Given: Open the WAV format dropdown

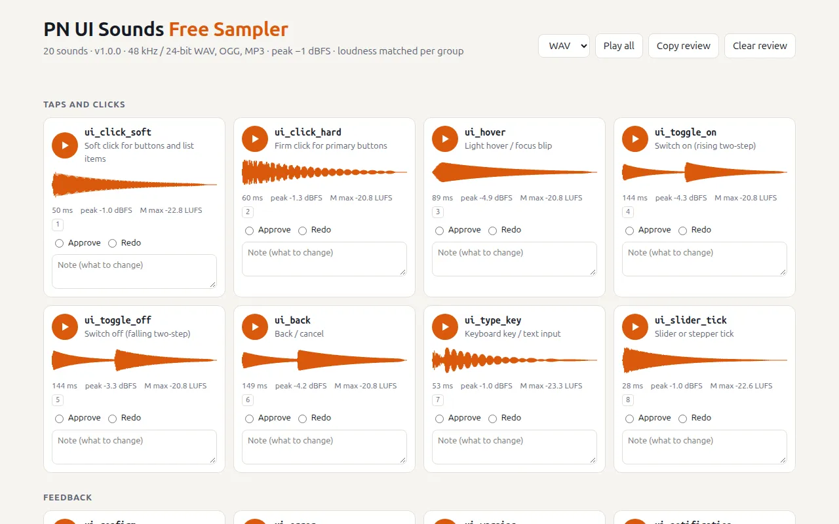Looking at the screenshot, I should click(x=564, y=46).
